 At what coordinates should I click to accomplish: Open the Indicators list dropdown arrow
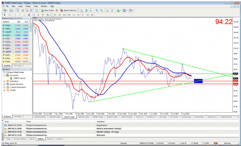coord(121,10)
